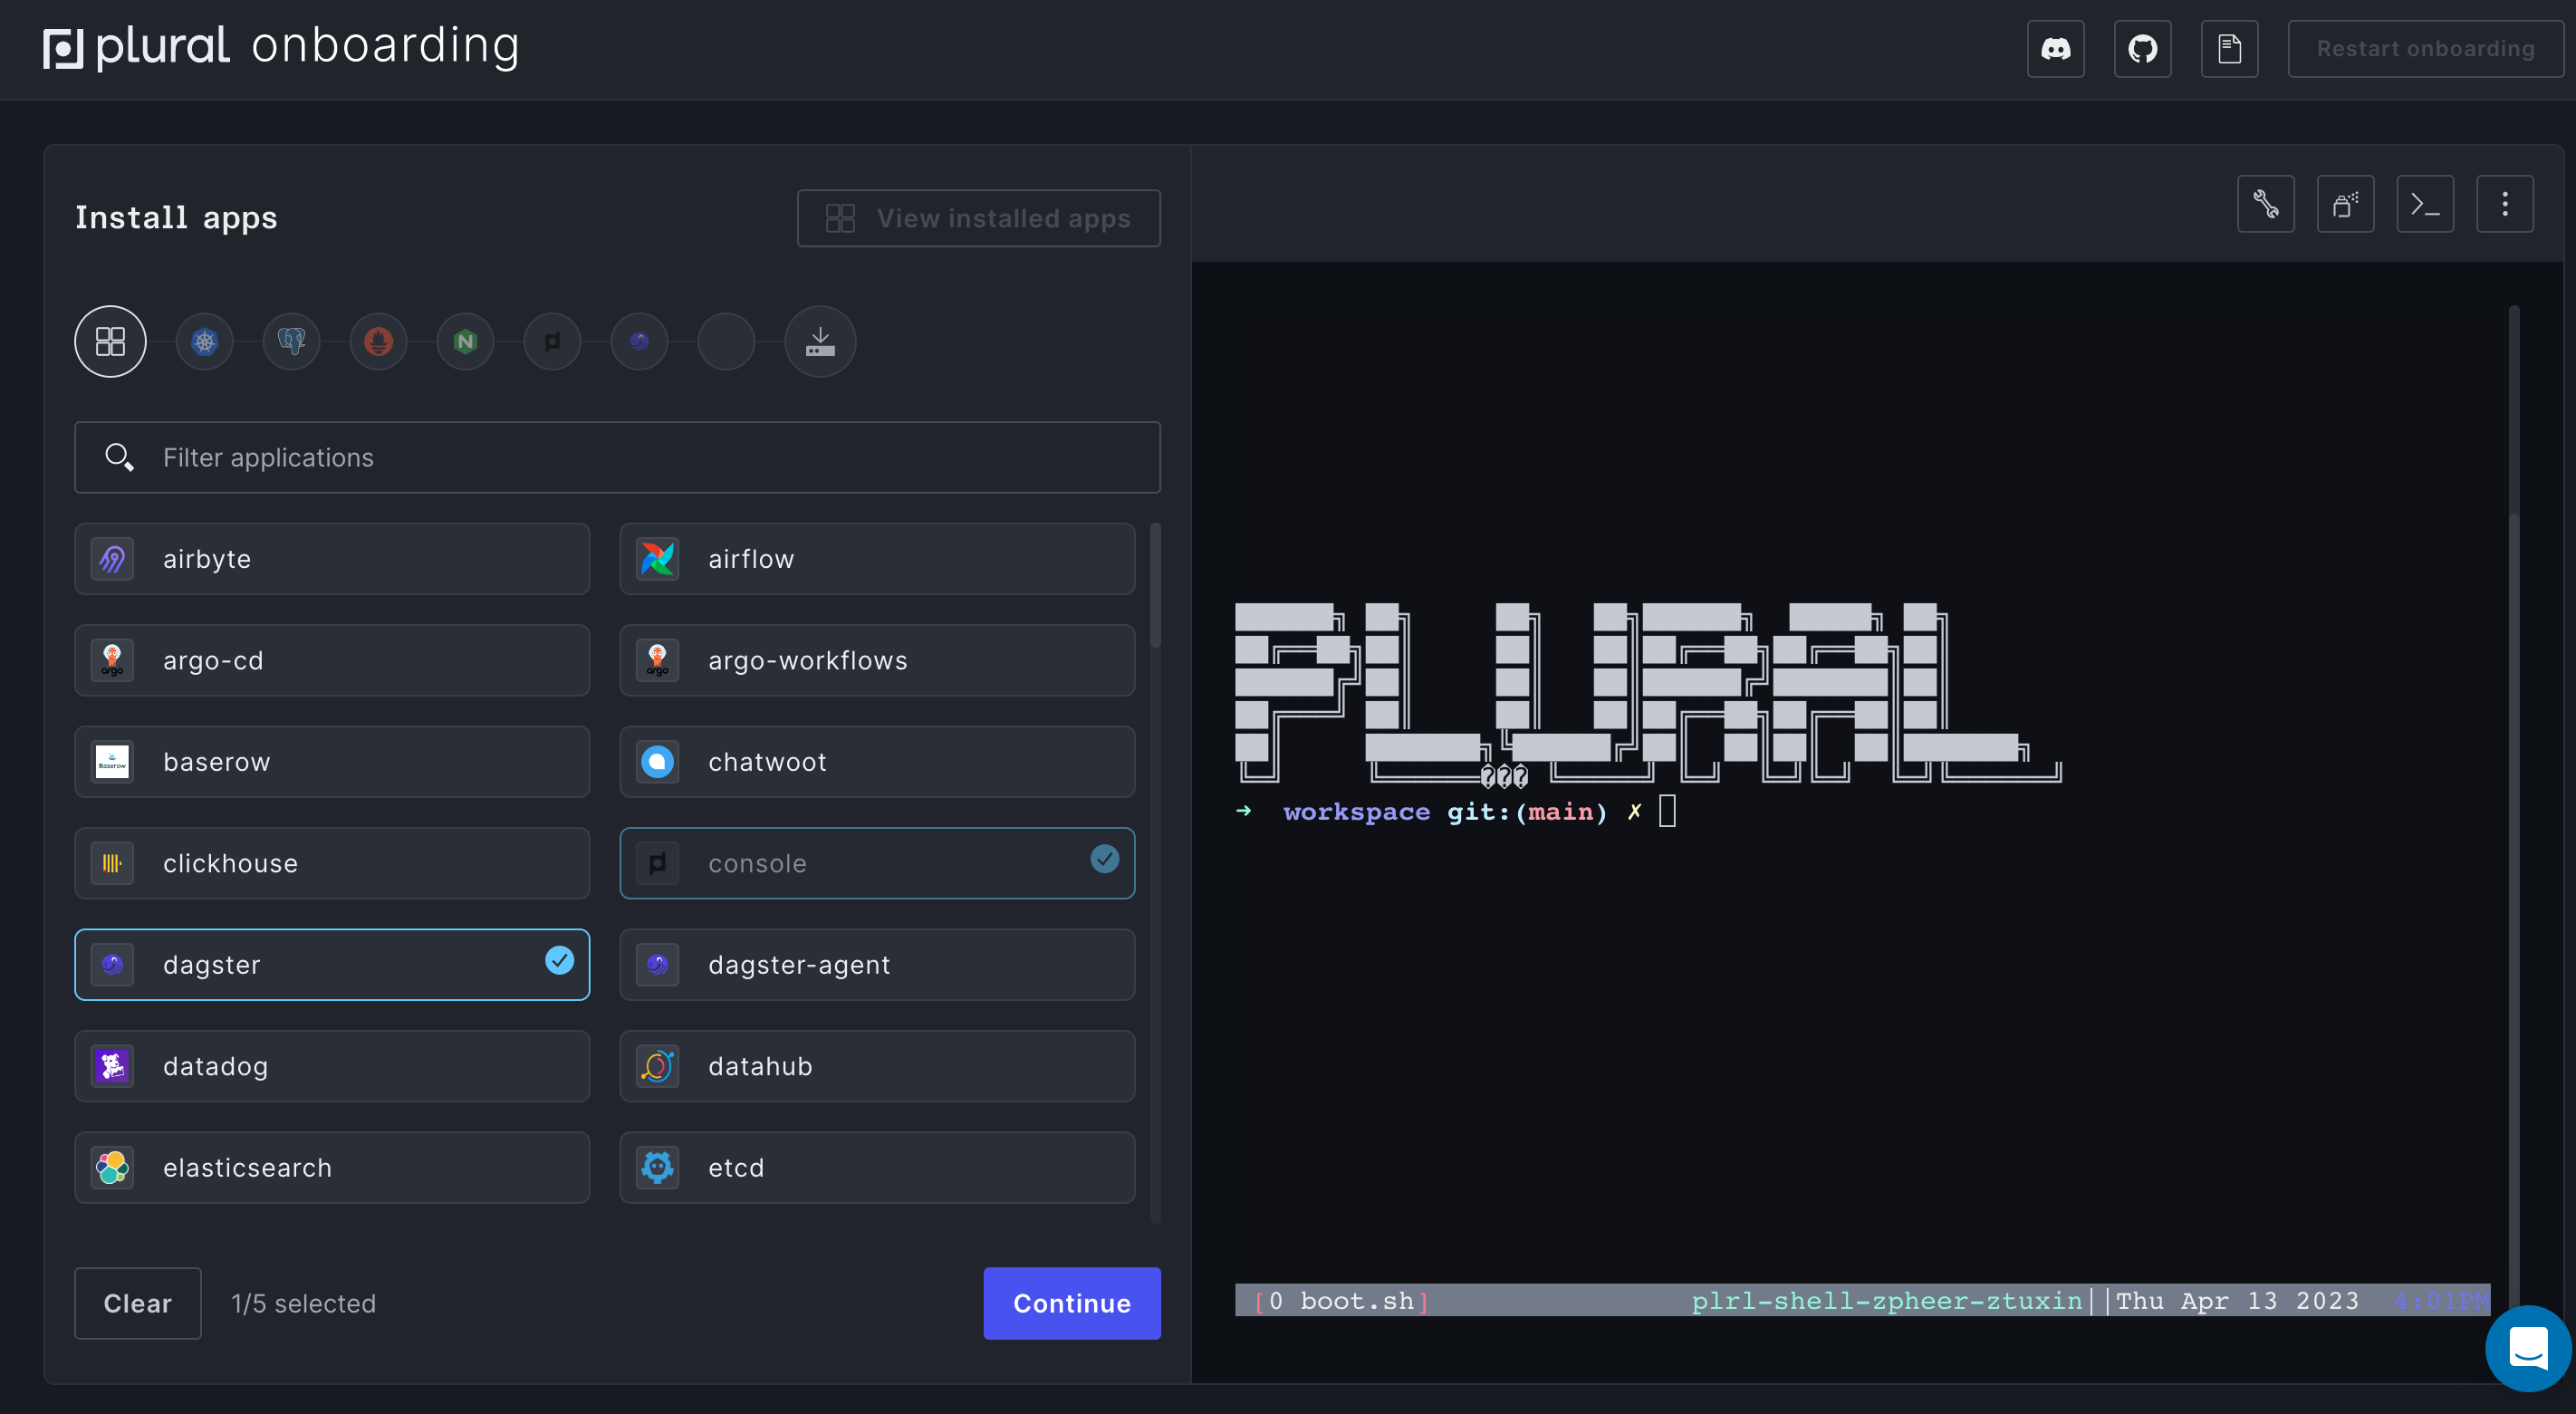Click the elasticsearch logo icon
Viewport: 2576px width, 1414px height.
pos(112,1167)
